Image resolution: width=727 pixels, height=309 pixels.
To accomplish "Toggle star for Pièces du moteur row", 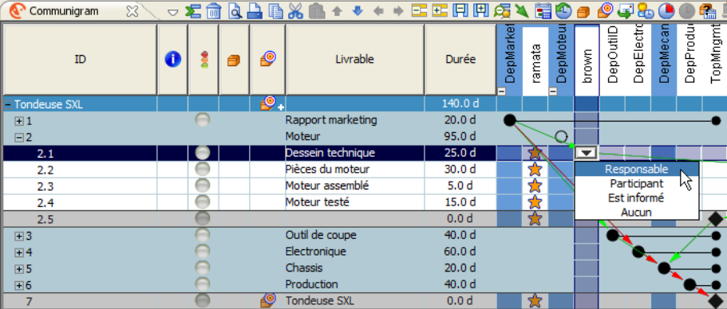I will tap(535, 170).
